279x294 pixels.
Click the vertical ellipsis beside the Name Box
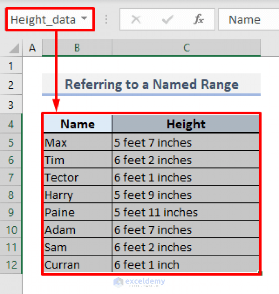[106, 20]
